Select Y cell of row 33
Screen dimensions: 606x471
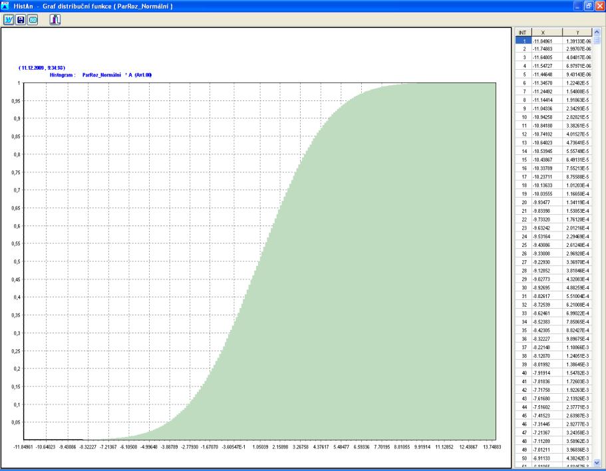pyautogui.click(x=577, y=313)
